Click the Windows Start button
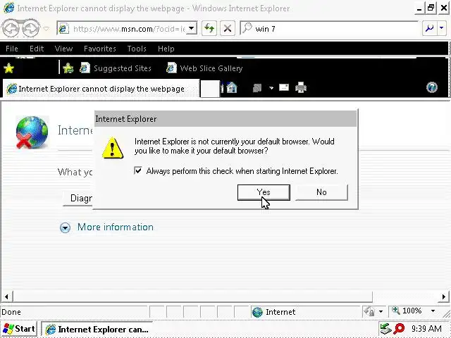Image resolution: width=451 pixels, height=338 pixels. 19,329
